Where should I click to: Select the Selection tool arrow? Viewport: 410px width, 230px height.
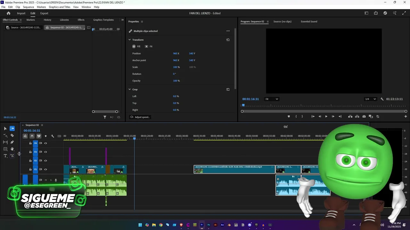[x=5, y=128]
